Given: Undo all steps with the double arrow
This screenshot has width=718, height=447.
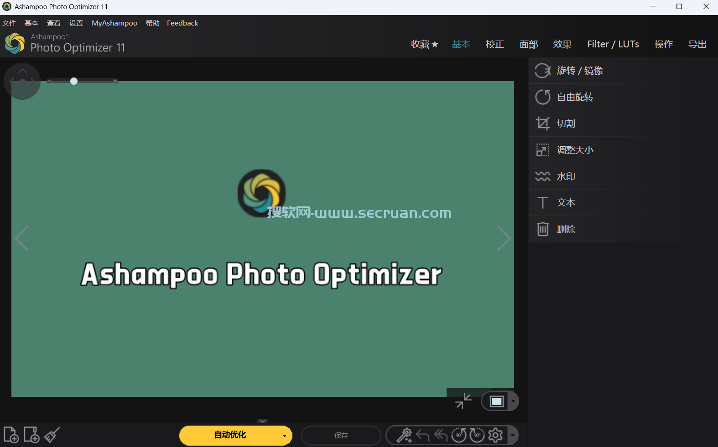Looking at the screenshot, I should [x=441, y=436].
